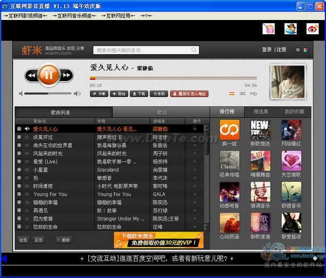Screen dimensions: 326x278
Task: Click the search magnifier icon
Action: point(194,50)
